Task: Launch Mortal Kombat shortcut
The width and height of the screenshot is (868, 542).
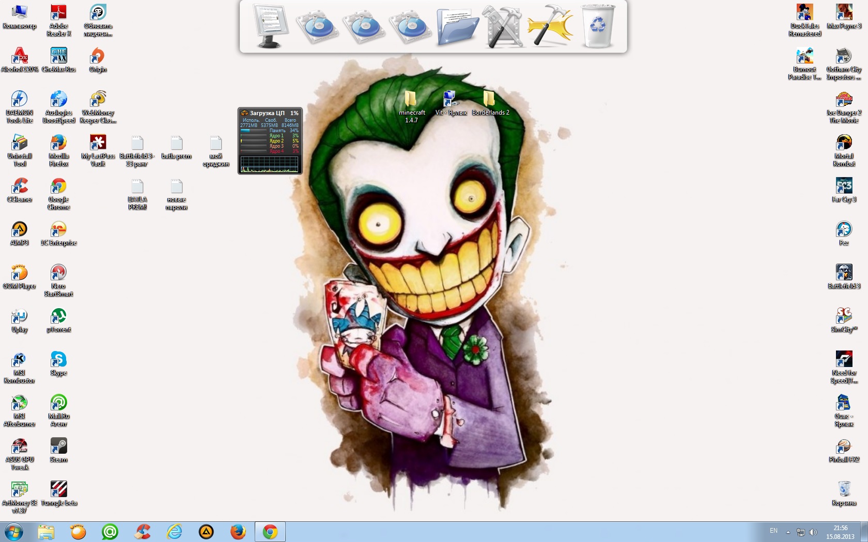Action: point(844,150)
